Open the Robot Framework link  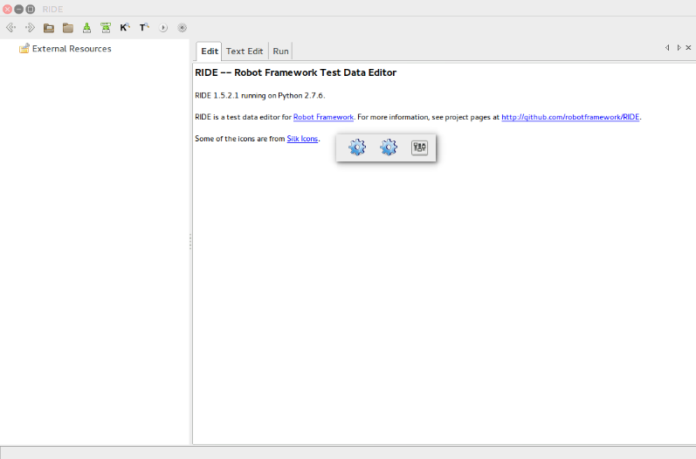[323, 117]
